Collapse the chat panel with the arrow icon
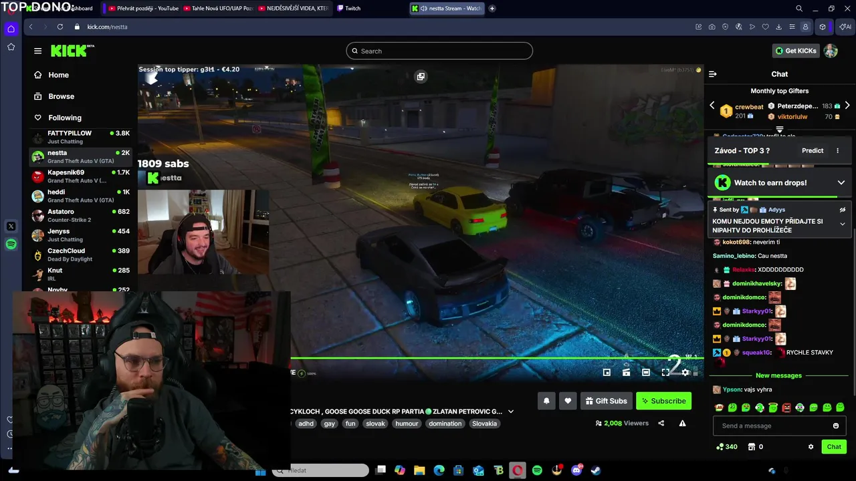This screenshot has width=856, height=481. [x=712, y=74]
